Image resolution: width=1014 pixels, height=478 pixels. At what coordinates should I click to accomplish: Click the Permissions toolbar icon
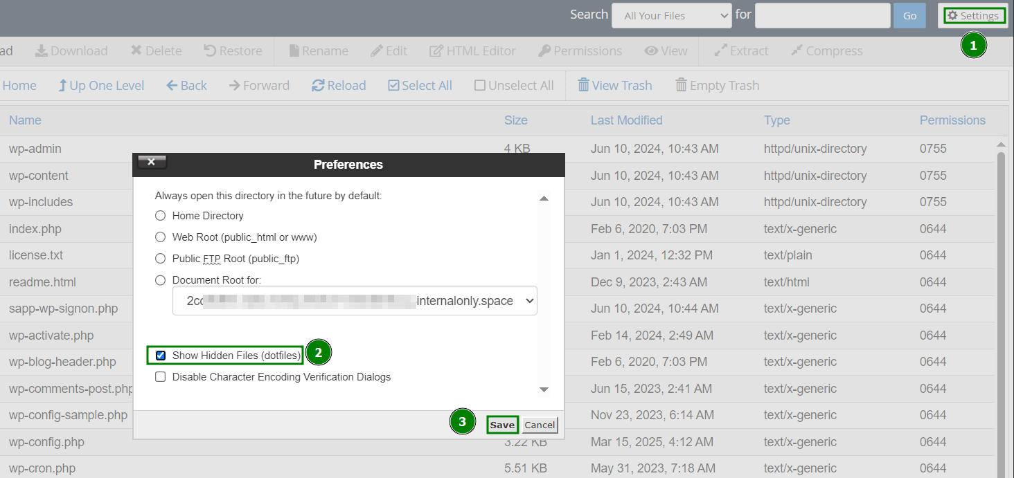click(580, 50)
